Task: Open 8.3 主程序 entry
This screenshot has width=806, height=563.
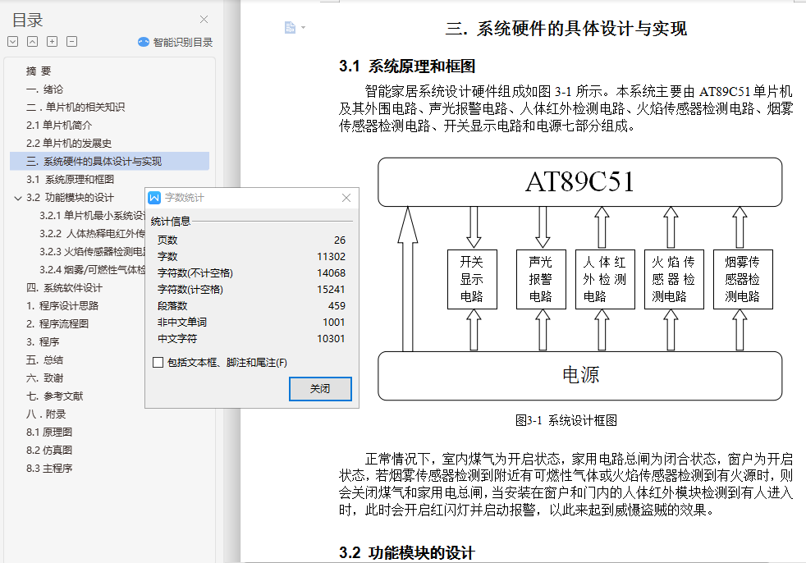Action: point(48,468)
